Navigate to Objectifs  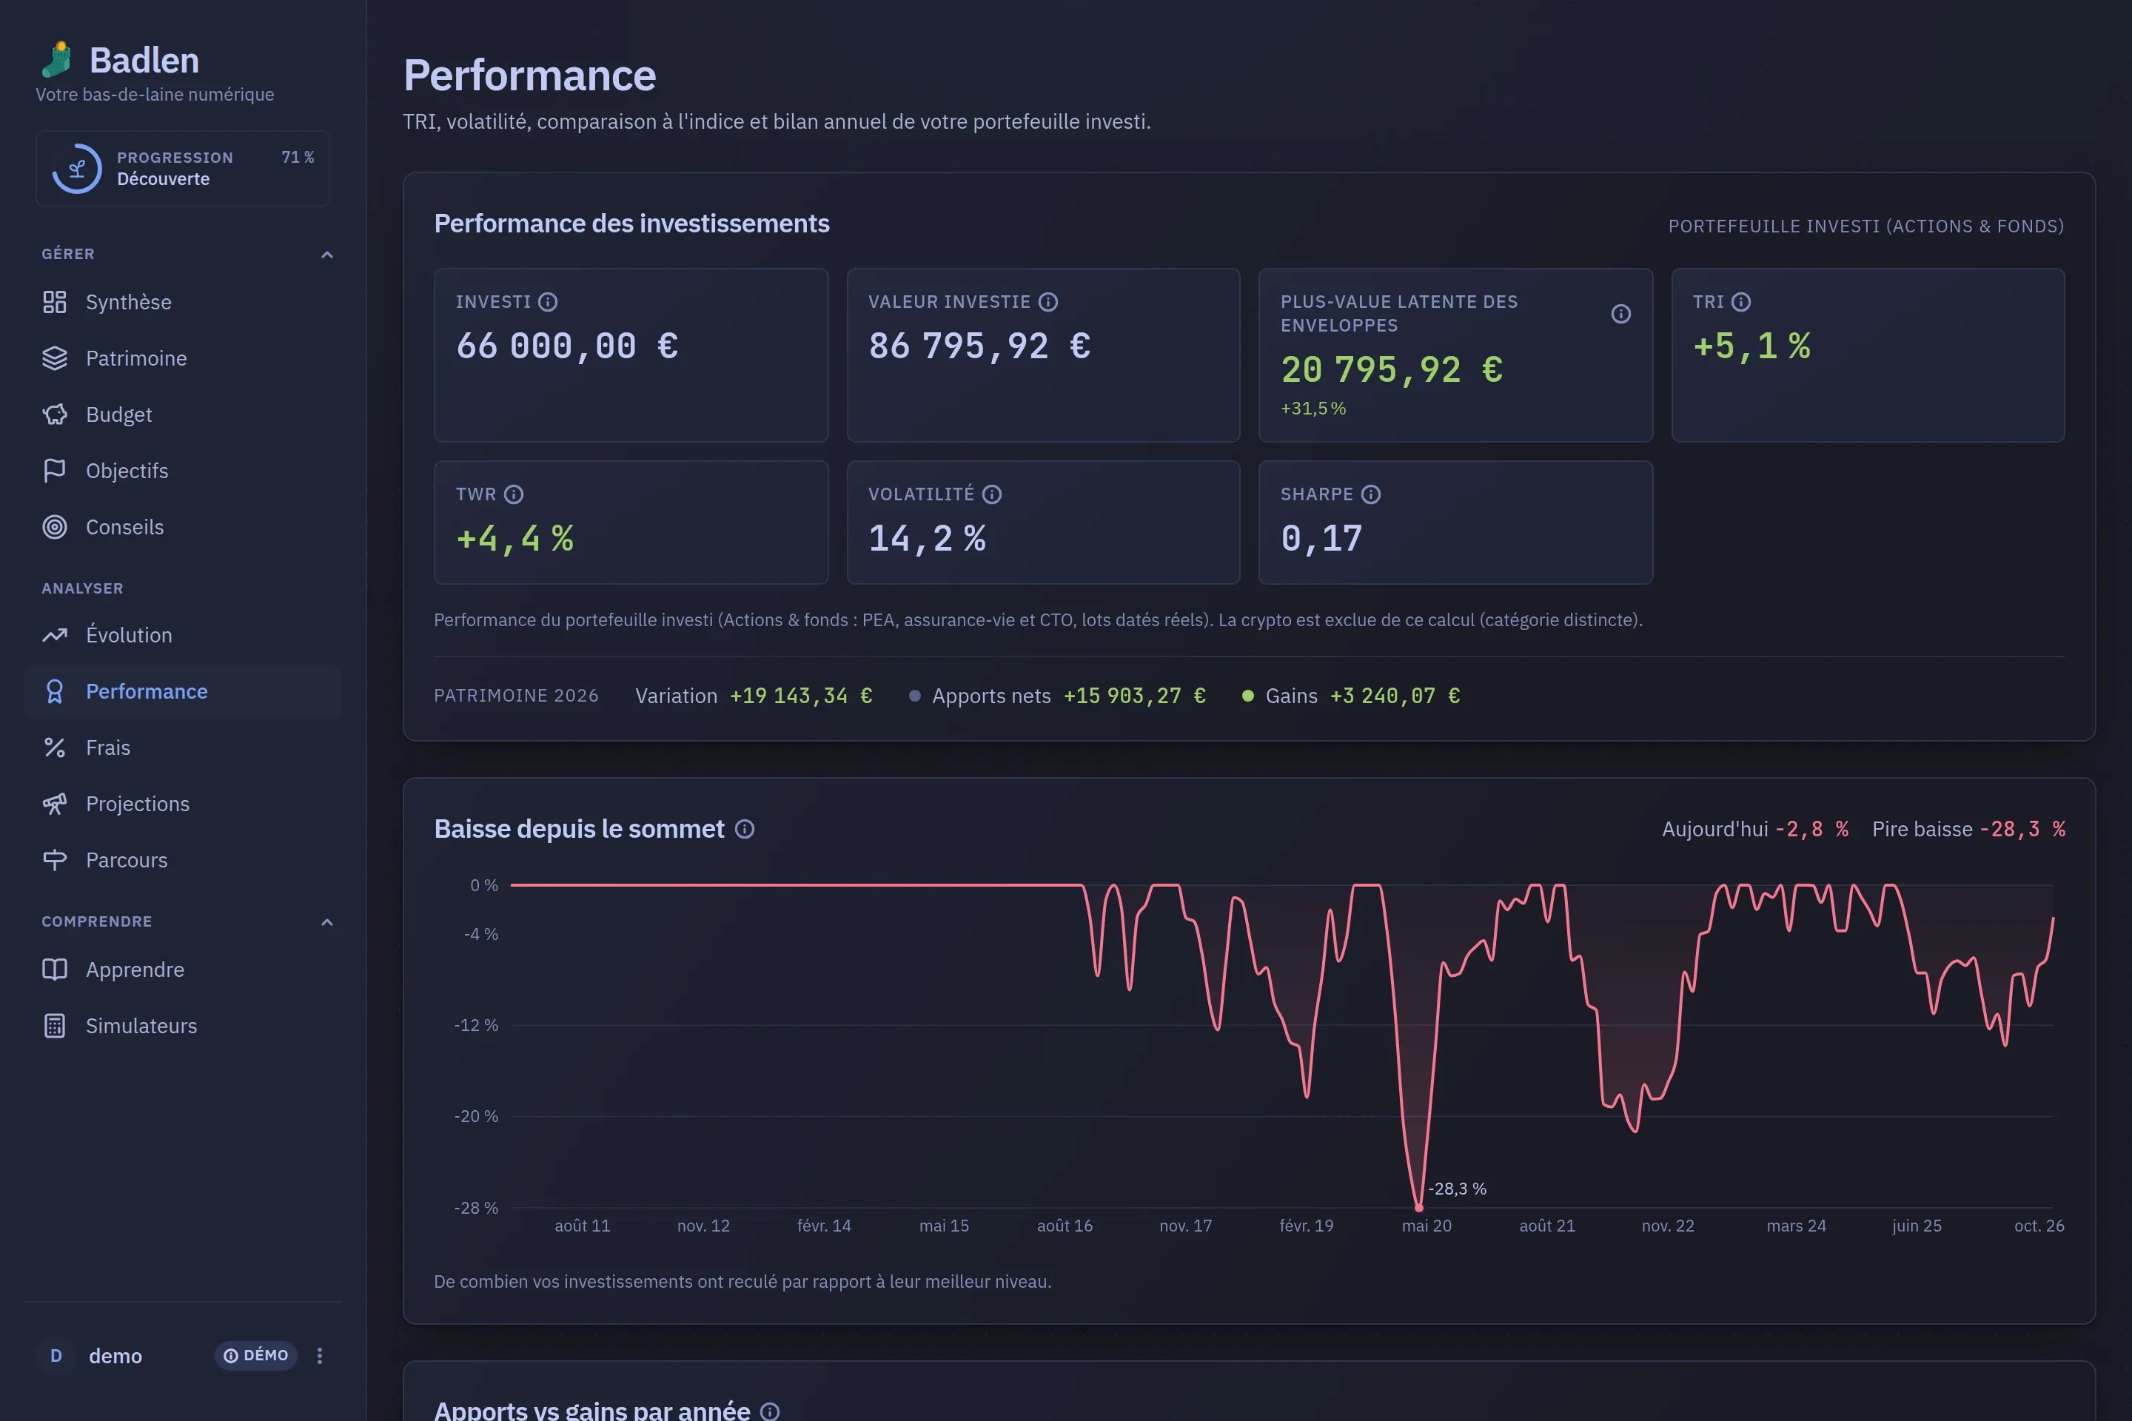(183, 471)
